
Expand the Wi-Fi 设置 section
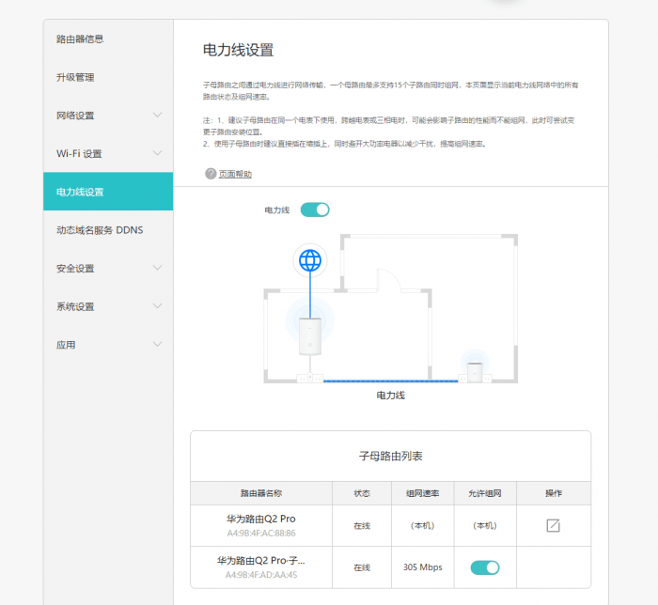pyautogui.click(x=157, y=154)
